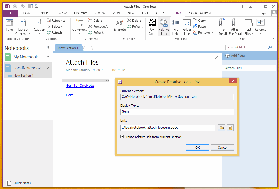Click Remove All comments
The height and width of the screenshot is (189, 279).
[x=99, y=27]
